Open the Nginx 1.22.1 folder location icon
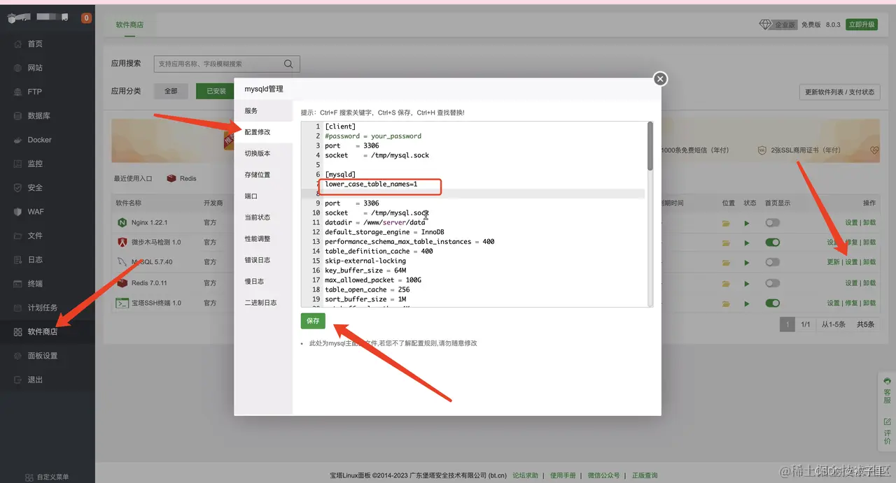 727,223
